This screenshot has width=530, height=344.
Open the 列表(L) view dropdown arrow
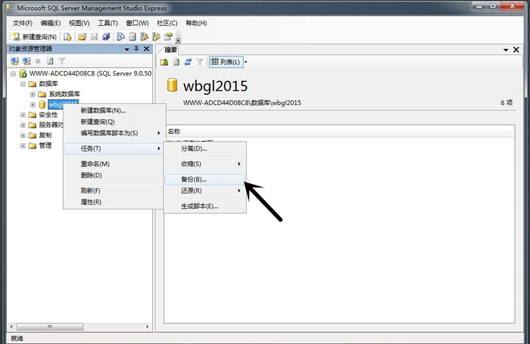[246, 62]
